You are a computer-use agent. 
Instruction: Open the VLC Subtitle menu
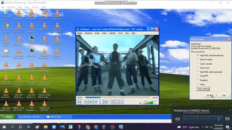(112, 33)
